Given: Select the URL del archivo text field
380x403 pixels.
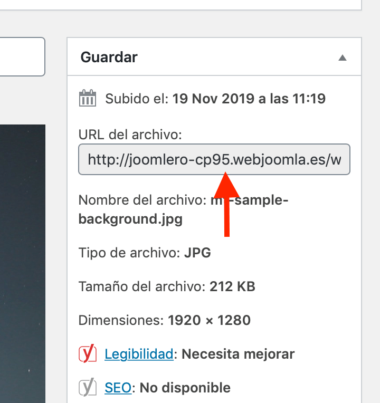Looking at the screenshot, I should 214,159.
